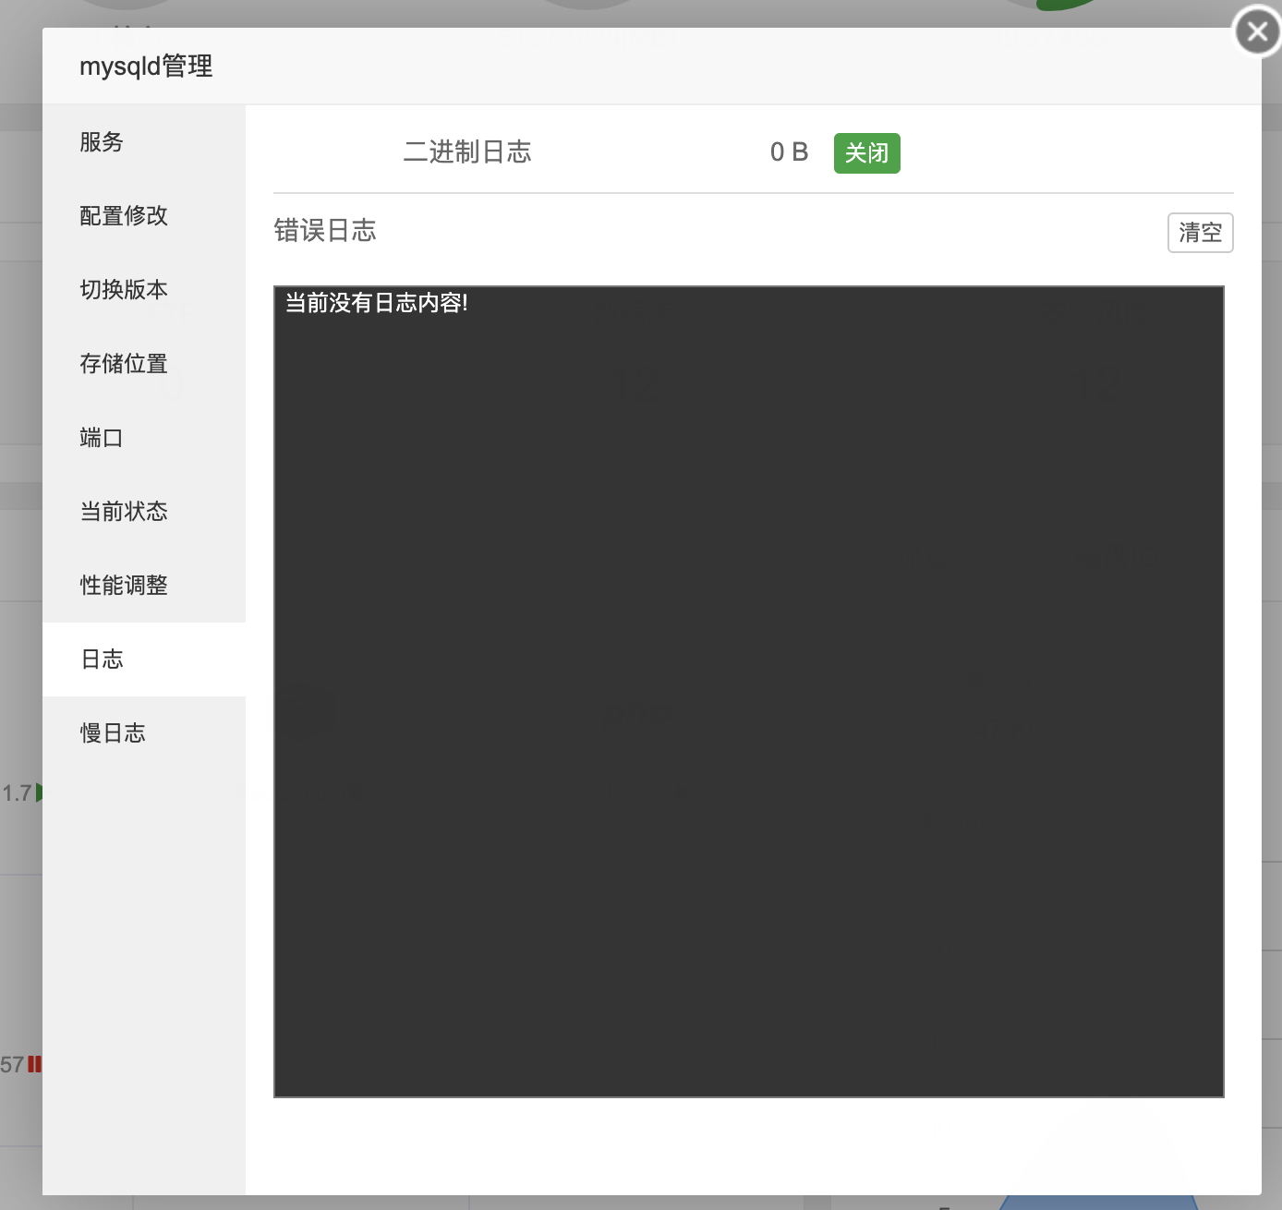The width and height of the screenshot is (1282, 1210).
Task: Open the 服务 tab
Action: 144,142
